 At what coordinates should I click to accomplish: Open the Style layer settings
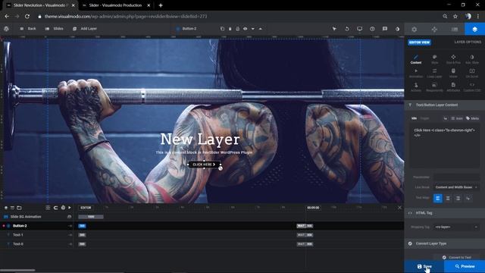click(x=434, y=59)
